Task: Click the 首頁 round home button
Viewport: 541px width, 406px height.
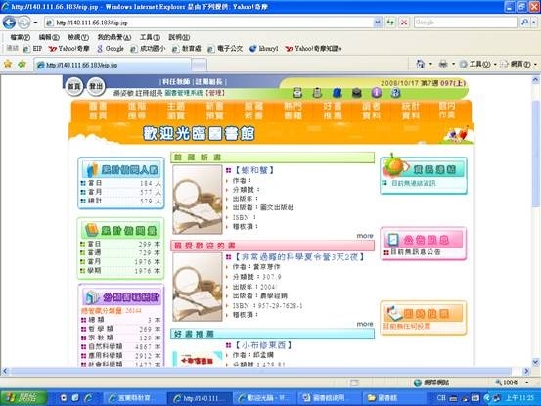Action: tap(74, 87)
